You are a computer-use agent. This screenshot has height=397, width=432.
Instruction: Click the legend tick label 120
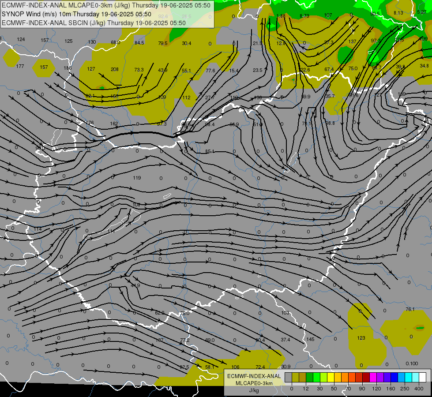tap(377, 389)
